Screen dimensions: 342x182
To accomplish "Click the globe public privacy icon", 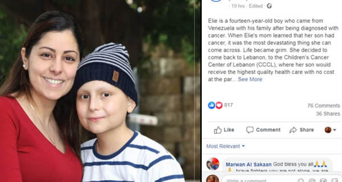I will 269,6.
